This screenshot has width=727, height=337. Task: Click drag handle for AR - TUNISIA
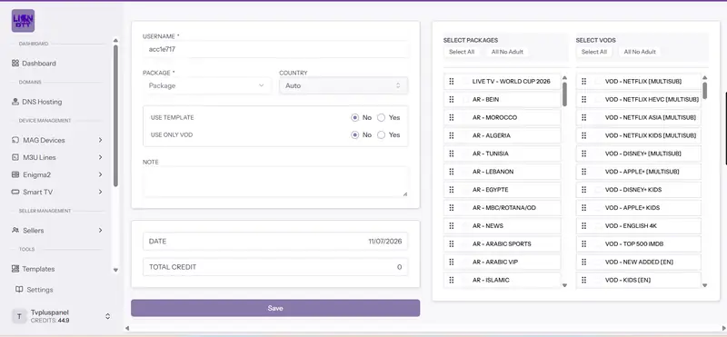click(452, 154)
